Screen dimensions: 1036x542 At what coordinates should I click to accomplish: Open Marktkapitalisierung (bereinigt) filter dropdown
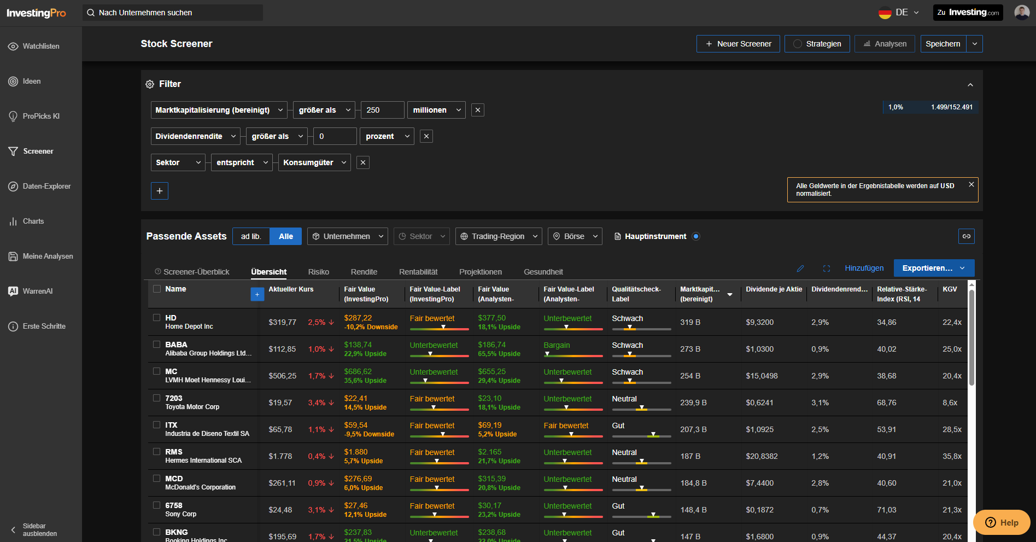(x=219, y=110)
